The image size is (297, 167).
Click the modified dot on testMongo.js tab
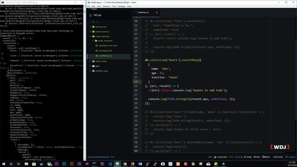pos(157,13)
